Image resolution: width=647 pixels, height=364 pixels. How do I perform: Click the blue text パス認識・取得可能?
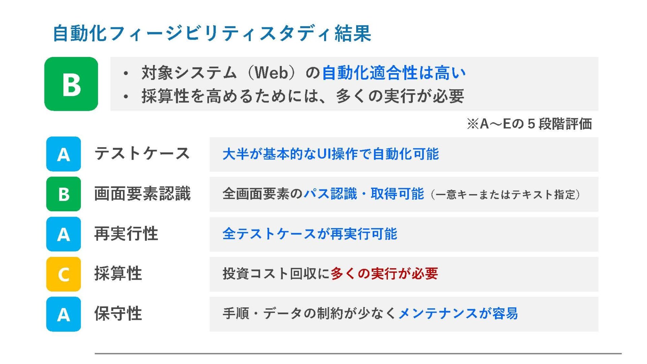[364, 194]
